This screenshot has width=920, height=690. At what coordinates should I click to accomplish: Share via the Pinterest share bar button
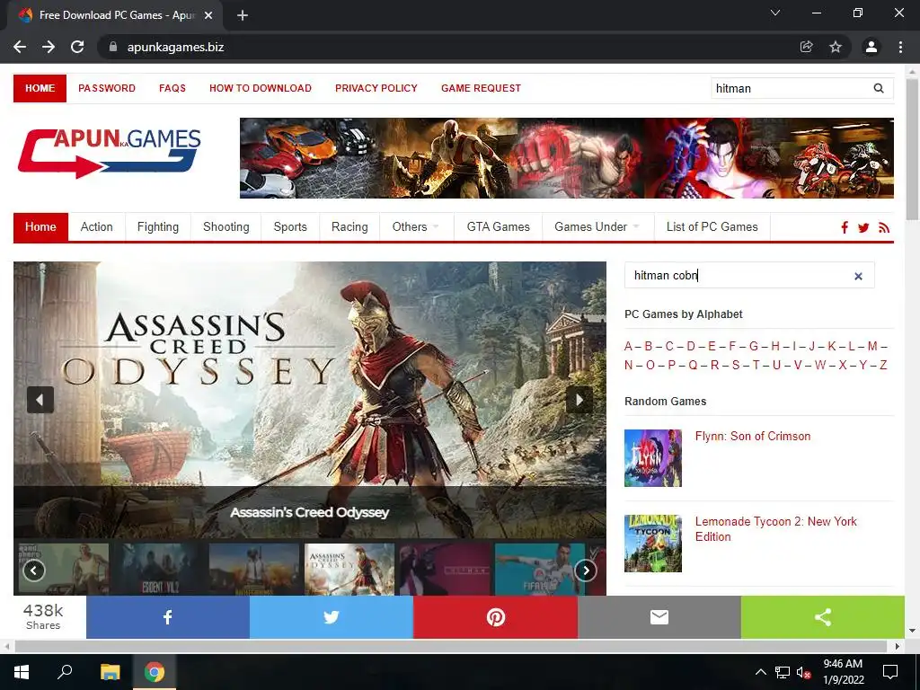coord(496,617)
